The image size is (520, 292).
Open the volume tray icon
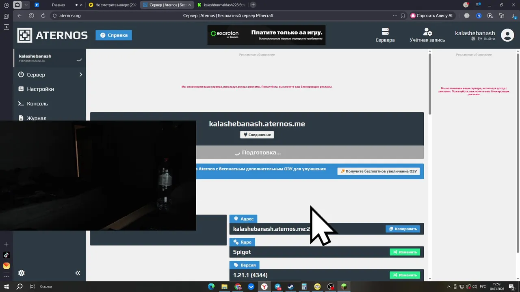[475, 286]
